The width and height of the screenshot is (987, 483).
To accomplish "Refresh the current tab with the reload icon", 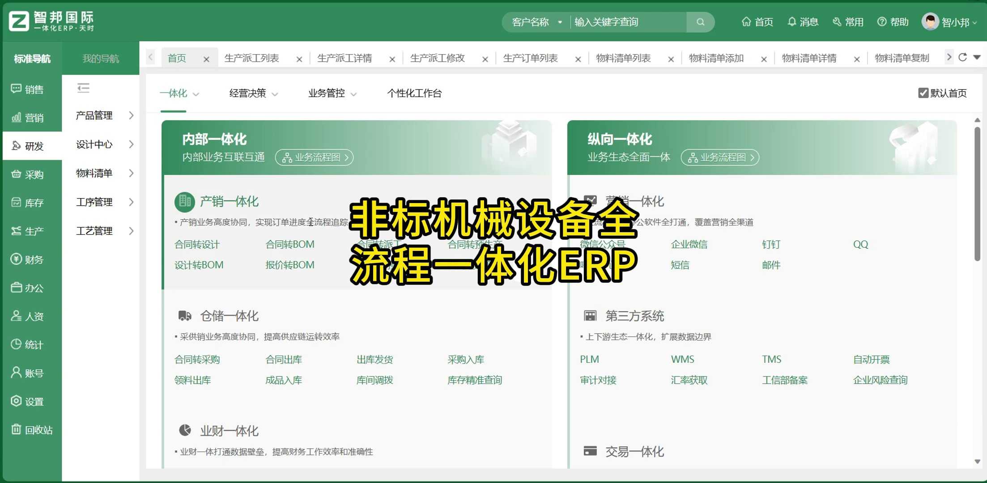I will [x=962, y=57].
